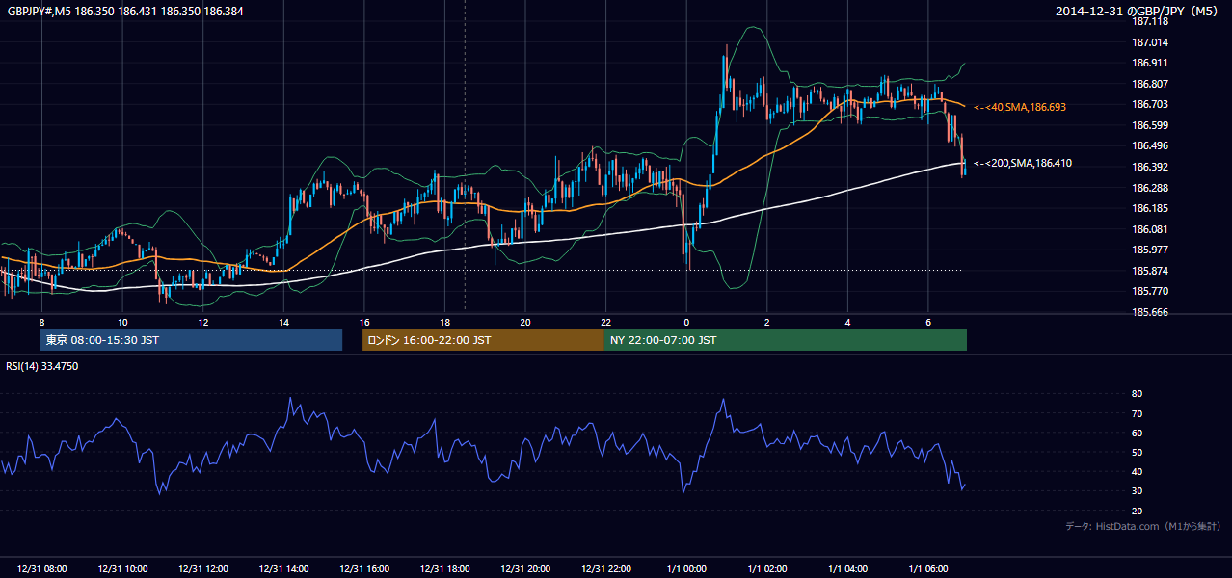1232x578 pixels.
Task: Click the 1/1 02:00 bottom time label
Action: 767,569
